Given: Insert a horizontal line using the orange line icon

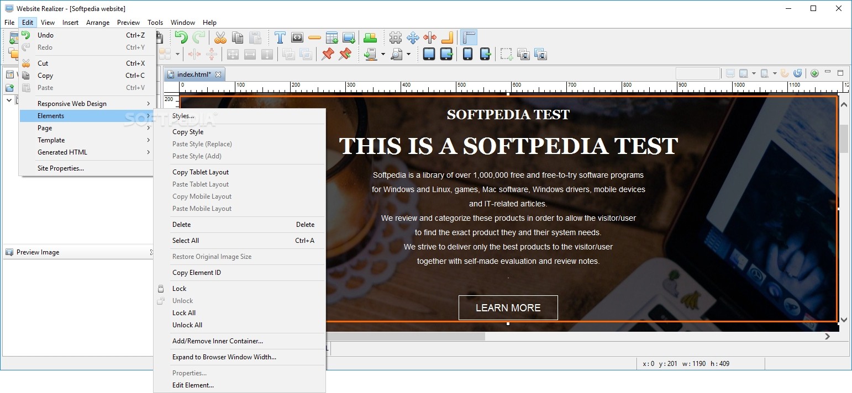Looking at the screenshot, I should tap(314, 38).
